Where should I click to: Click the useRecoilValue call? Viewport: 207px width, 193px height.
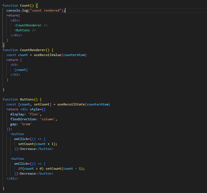pyautogui.click(x=60, y=55)
